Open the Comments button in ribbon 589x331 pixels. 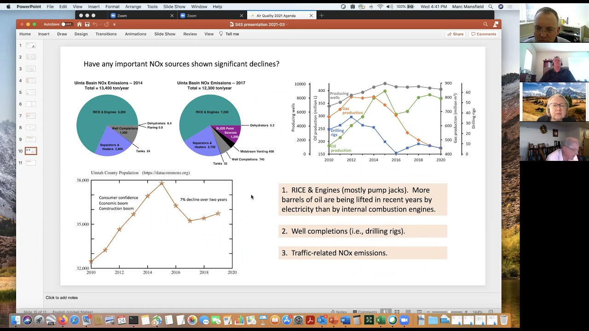(484, 34)
